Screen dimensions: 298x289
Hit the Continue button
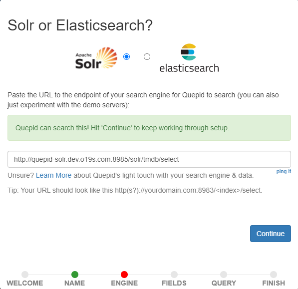click(271, 234)
